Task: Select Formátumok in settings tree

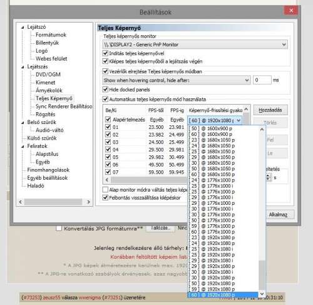Action: pos(51,35)
